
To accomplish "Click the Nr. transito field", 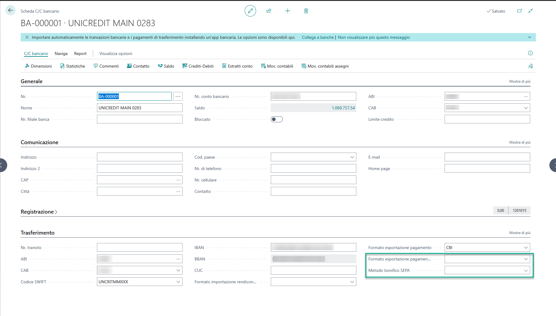I will 140,248.
